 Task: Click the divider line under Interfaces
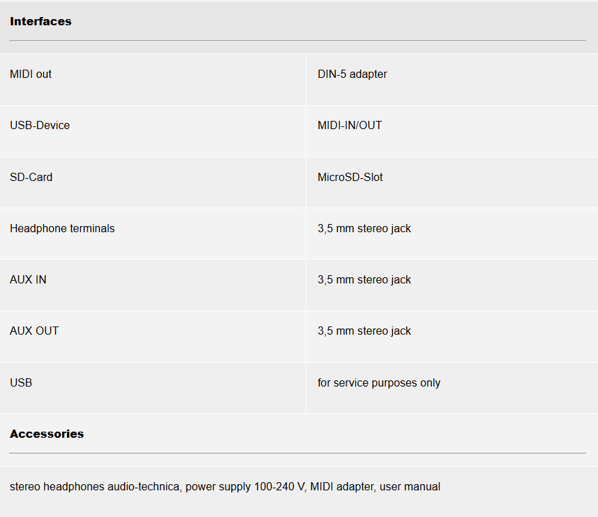coord(297,40)
